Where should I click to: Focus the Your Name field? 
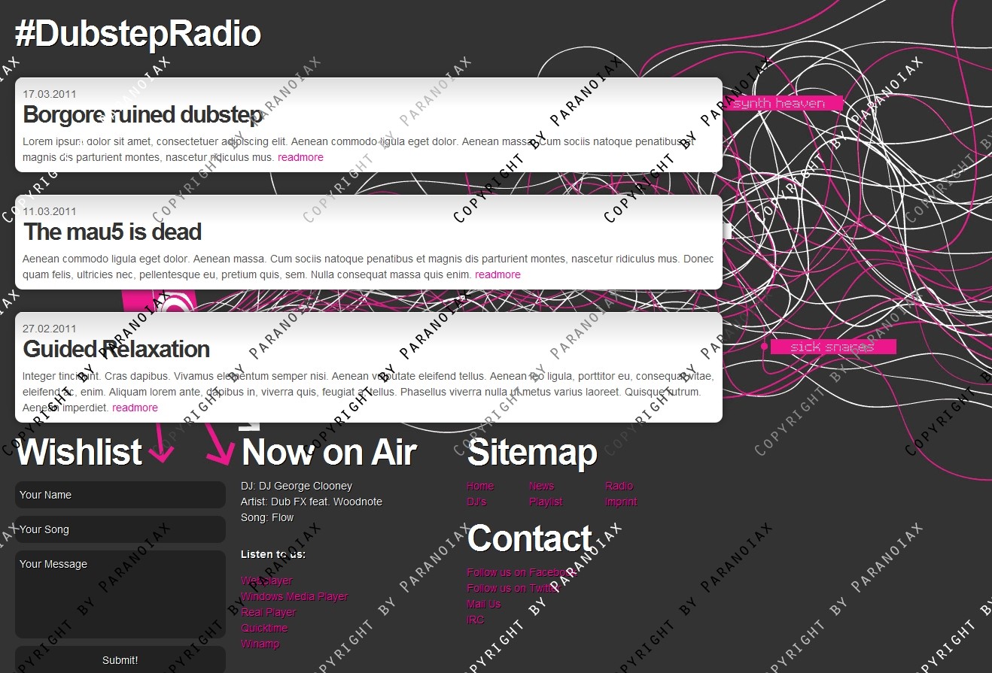[x=120, y=495]
